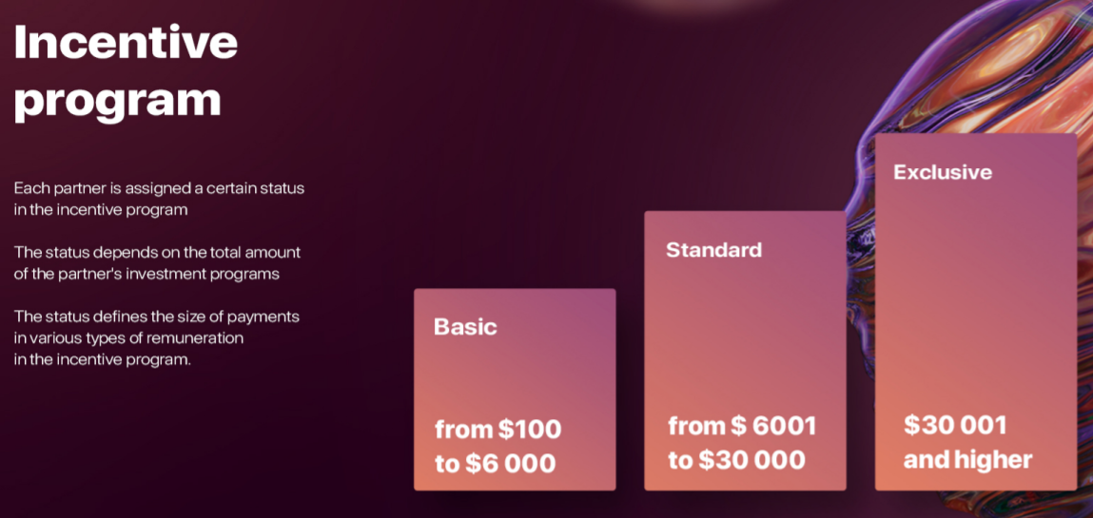The height and width of the screenshot is (518, 1093).
Task: Click the Basic status card
Action: 515,389
